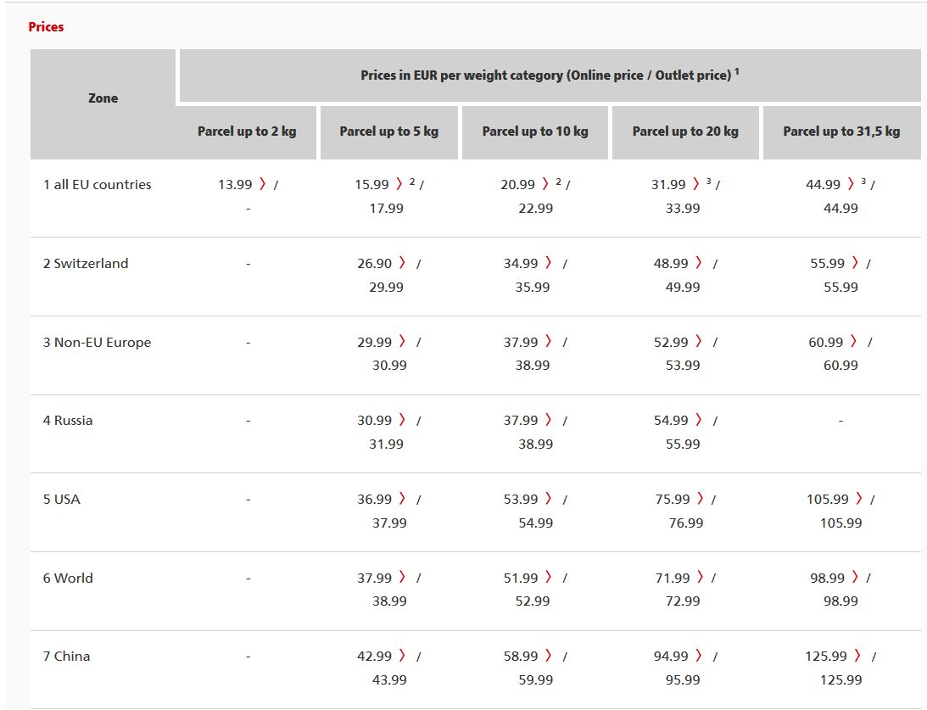
Task: Click the 53.99 outlet price for Non-EU Europe
Action: pyautogui.click(x=683, y=366)
